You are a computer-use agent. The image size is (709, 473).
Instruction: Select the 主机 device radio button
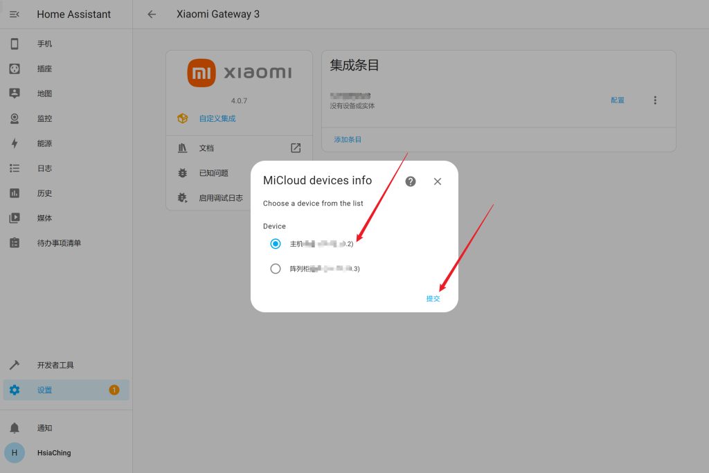276,244
